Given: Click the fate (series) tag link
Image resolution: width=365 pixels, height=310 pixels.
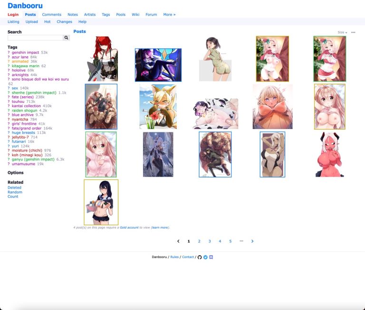Looking at the screenshot, I should (23, 97).
